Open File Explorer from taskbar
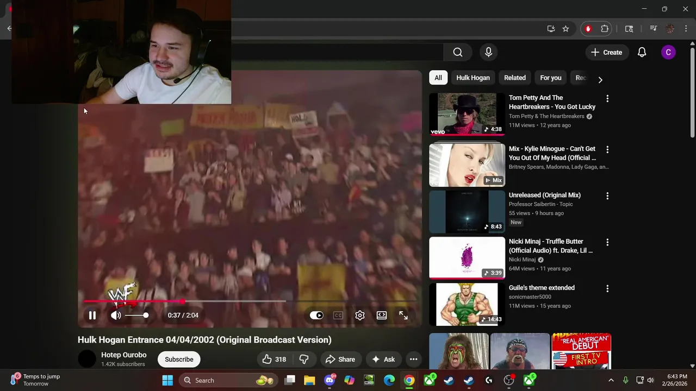696x391 pixels. pos(309,380)
